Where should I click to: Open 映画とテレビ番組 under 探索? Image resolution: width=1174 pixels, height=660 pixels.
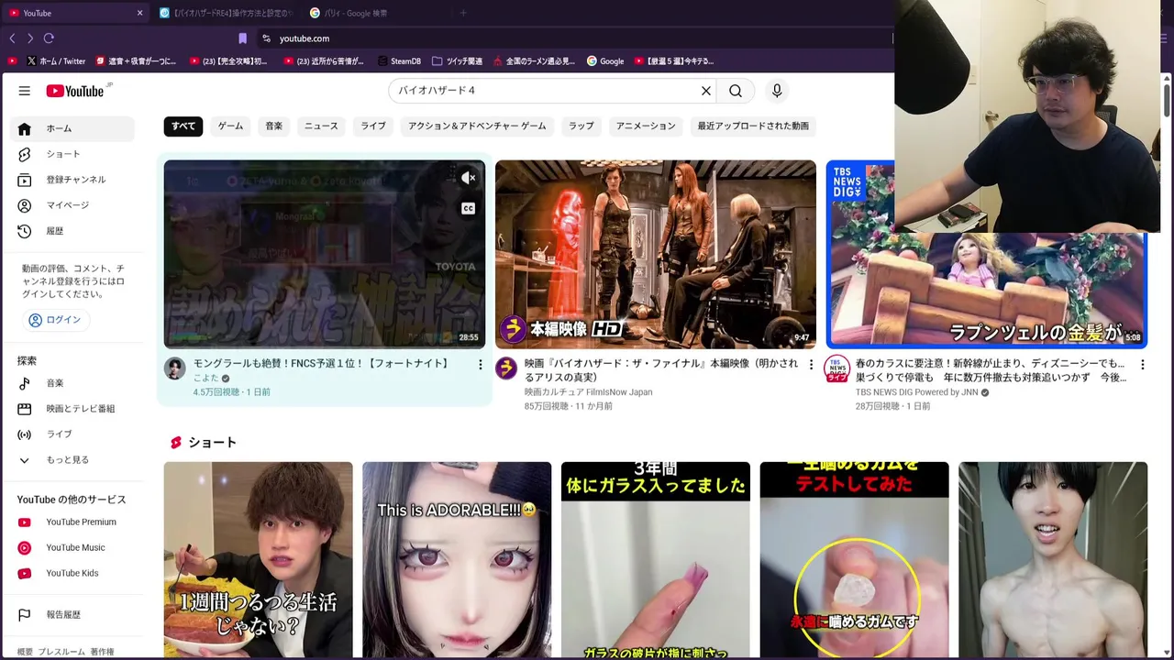click(x=72, y=409)
